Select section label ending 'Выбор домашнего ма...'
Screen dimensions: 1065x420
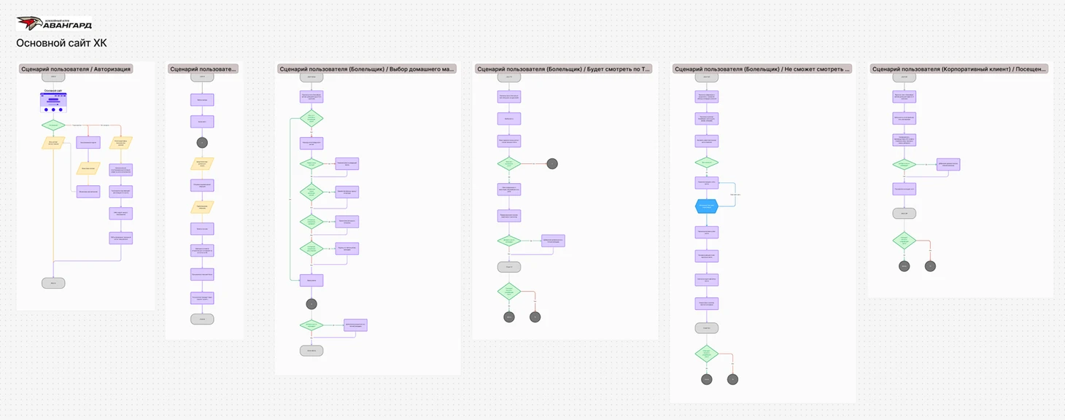pos(367,69)
